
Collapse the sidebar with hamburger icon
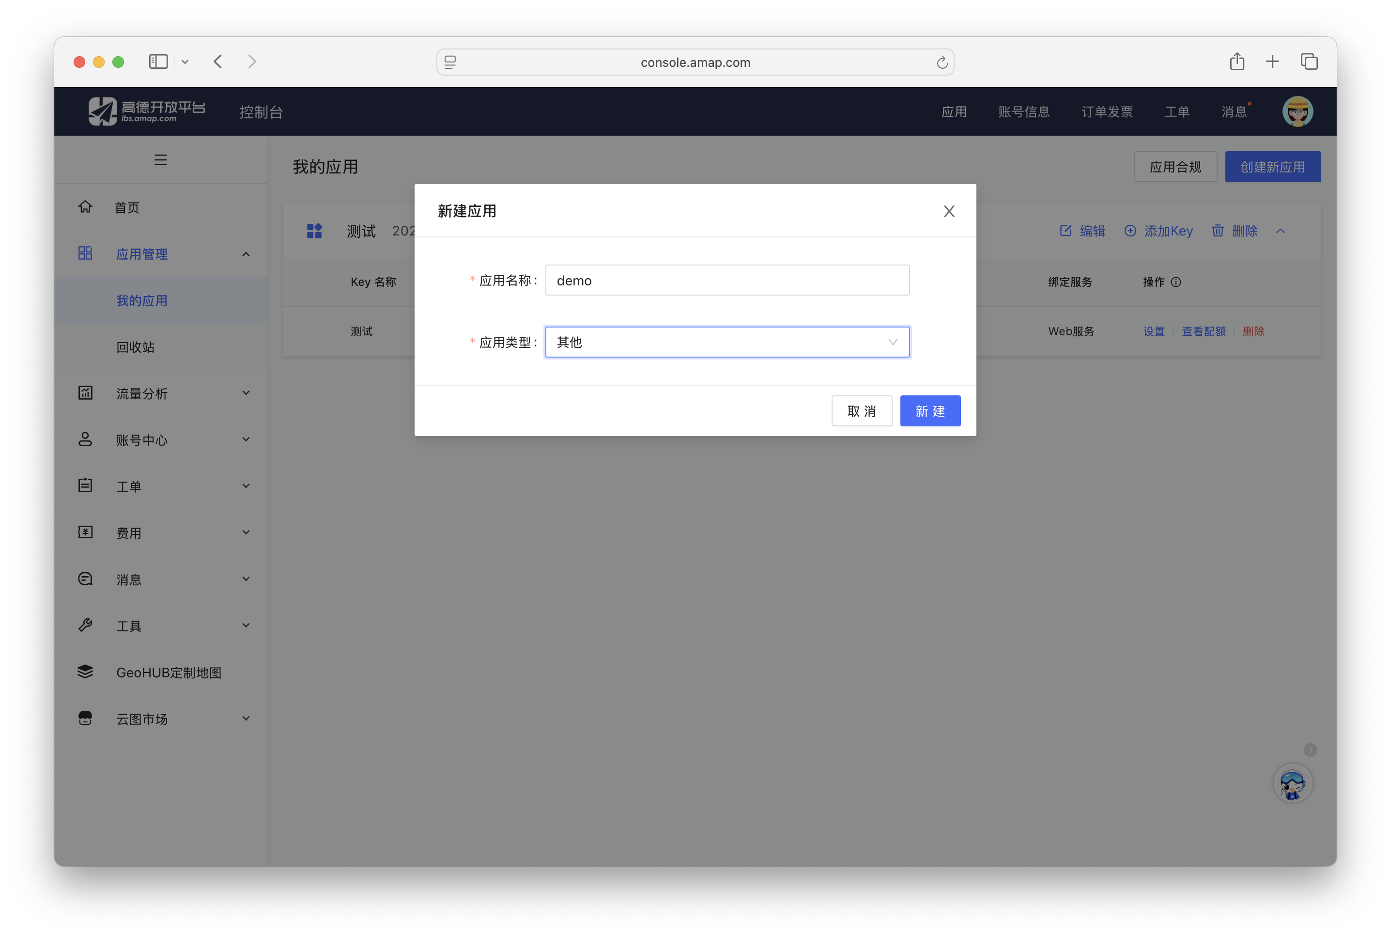pyautogui.click(x=160, y=160)
